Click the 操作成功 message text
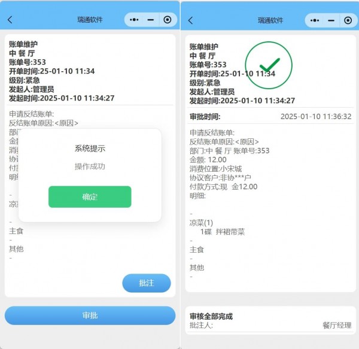The width and height of the screenshot is (359, 349). pos(90,166)
